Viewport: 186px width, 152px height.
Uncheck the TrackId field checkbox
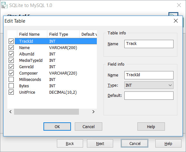pos(11,41)
